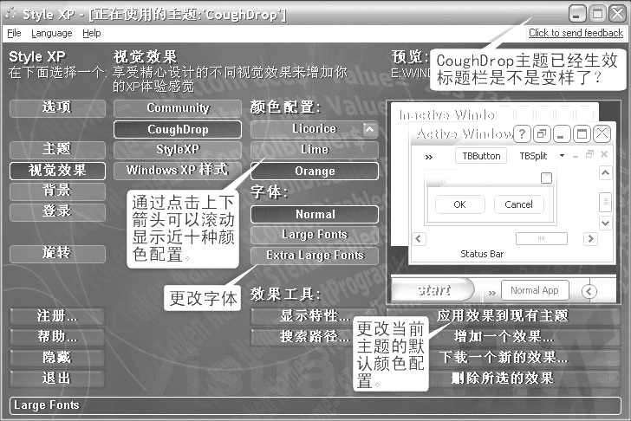Select the 视觉效果 section

coord(57,171)
